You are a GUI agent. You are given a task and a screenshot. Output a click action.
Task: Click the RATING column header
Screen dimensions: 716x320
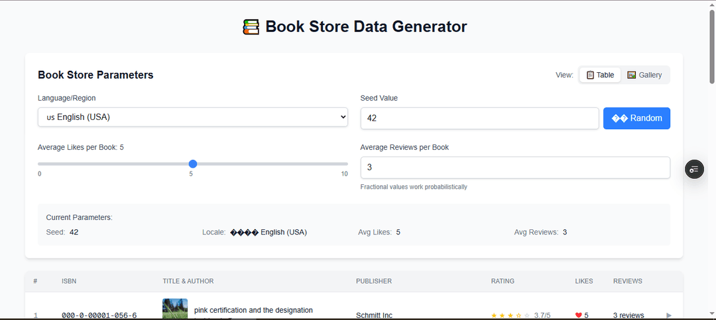[503, 281]
